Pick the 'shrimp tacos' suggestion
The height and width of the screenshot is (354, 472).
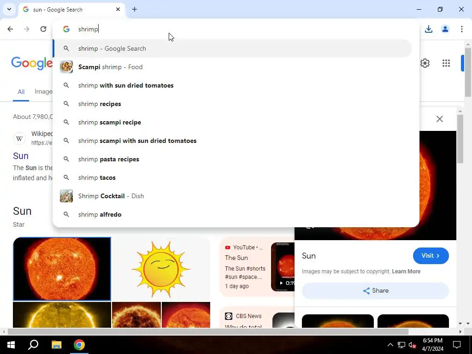tap(232, 177)
